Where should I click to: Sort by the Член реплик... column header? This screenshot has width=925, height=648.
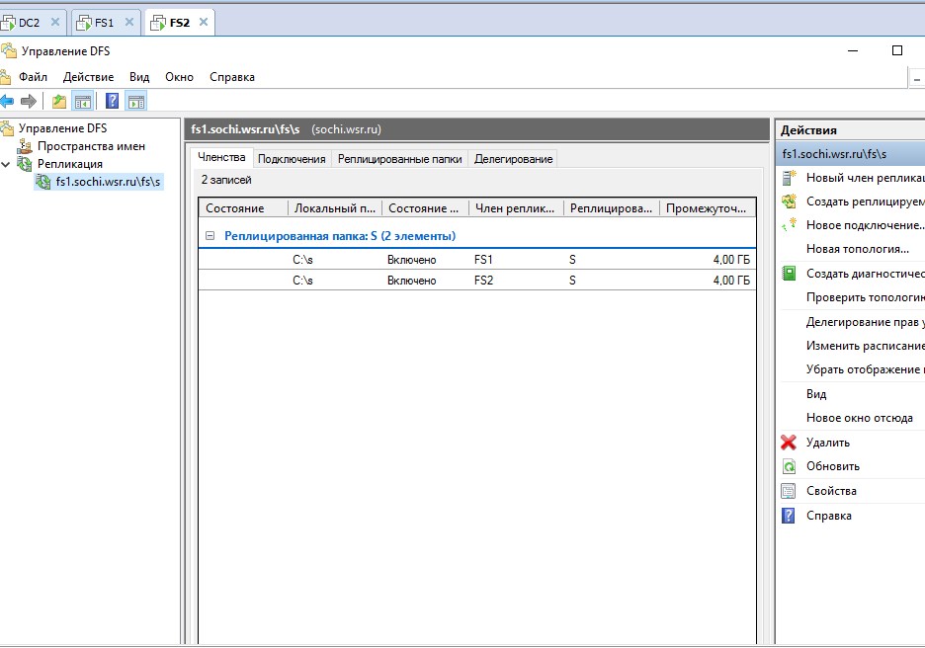coord(516,208)
